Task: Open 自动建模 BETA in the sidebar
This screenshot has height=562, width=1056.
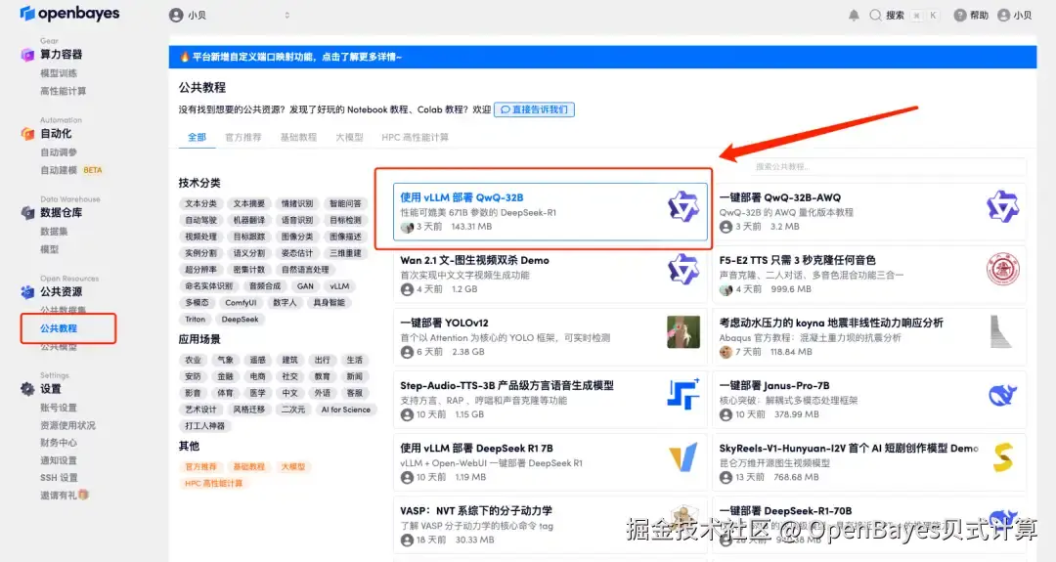Action: tap(71, 170)
